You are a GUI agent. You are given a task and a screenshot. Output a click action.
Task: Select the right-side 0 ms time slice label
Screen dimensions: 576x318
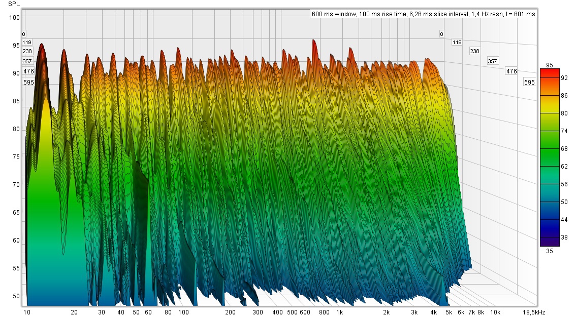click(441, 34)
